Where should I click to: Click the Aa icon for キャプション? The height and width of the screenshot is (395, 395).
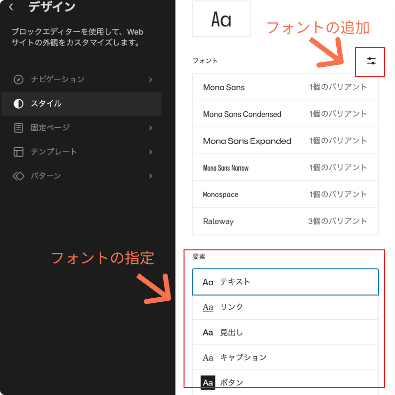point(208,358)
